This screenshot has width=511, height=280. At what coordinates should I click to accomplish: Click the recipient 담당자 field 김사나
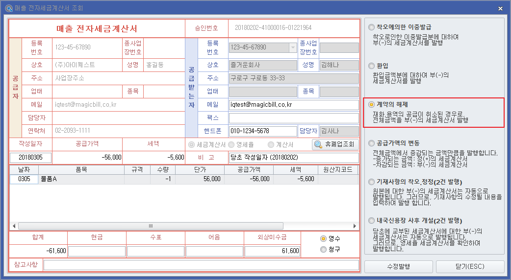[x=339, y=131]
